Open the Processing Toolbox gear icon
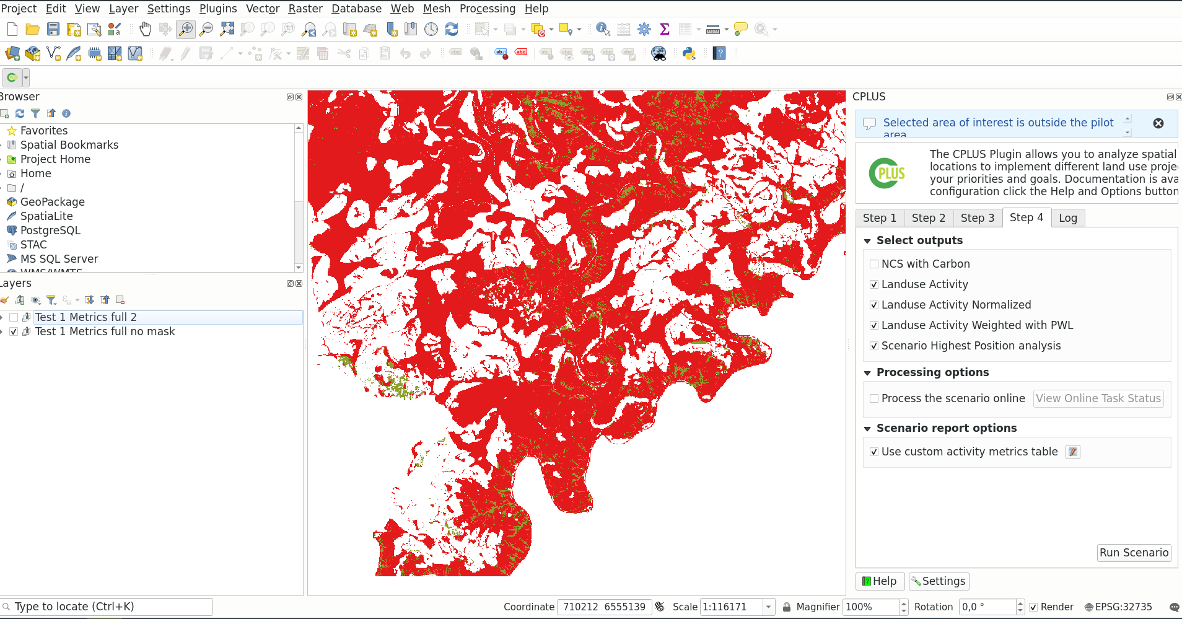Viewport: 1182px width, 619px height. [644, 29]
